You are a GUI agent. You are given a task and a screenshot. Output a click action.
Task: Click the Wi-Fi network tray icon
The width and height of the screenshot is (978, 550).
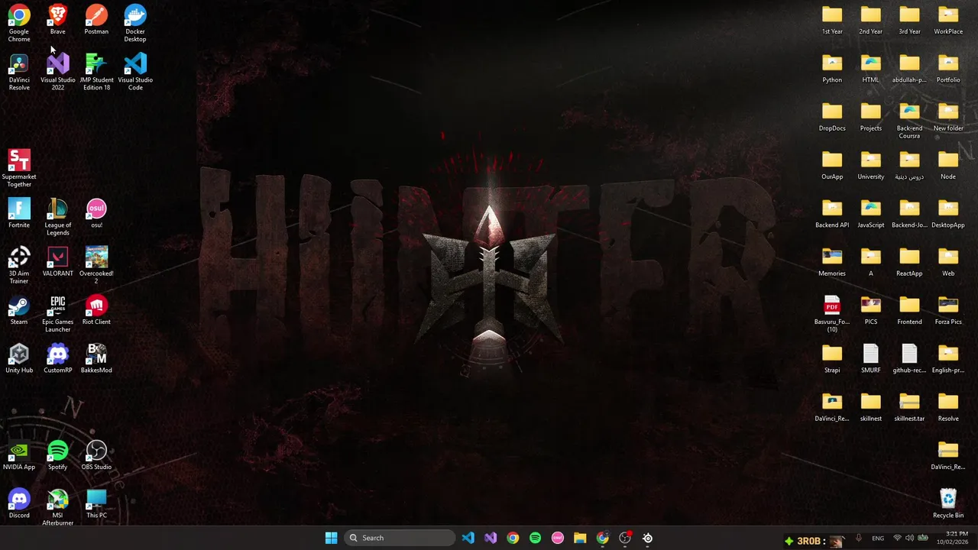[897, 538]
